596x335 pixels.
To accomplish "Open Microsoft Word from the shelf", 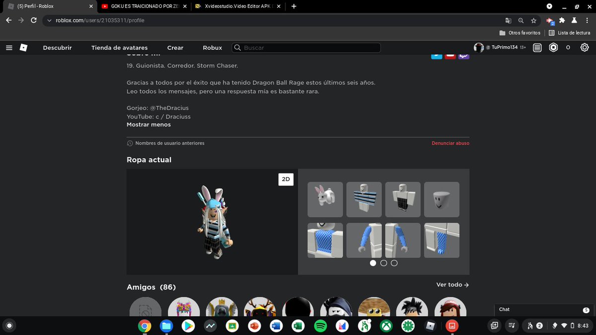I will tap(276, 326).
